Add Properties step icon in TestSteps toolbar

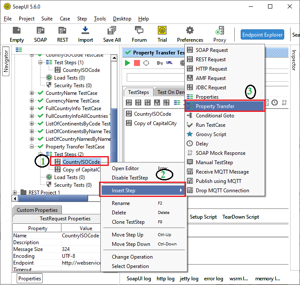(x=177, y=103)
